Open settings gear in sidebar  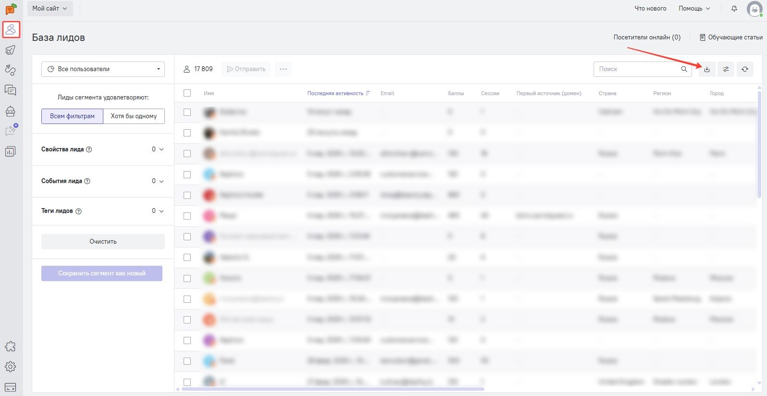pyautogui.click(x=10, y=367)
